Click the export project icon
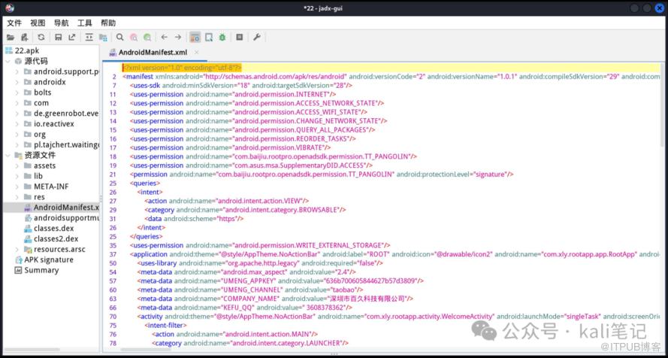The height and width of the screenshot is (358, 668). (72, 37)
